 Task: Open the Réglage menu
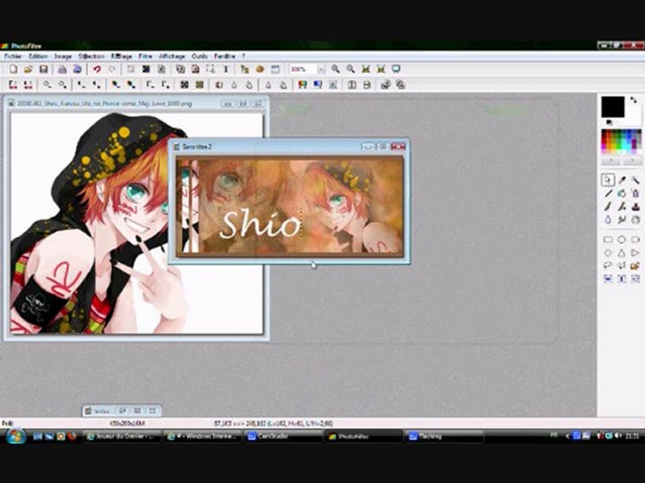(122, 56)
